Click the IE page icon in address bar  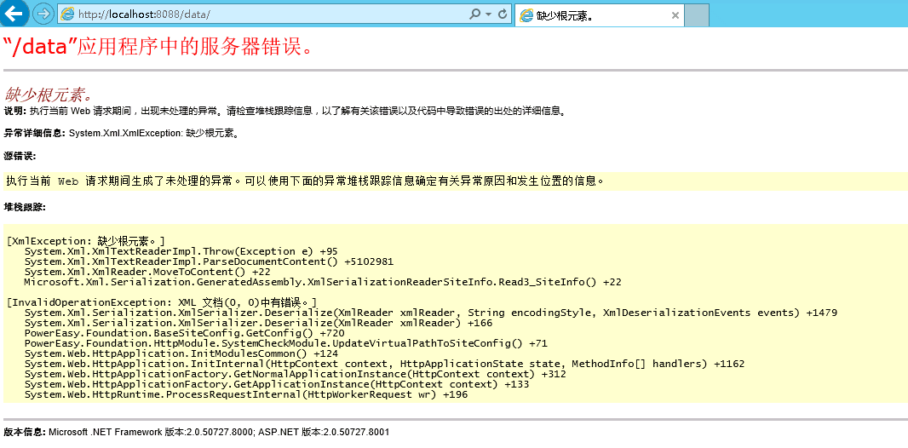click(x=66, y=14)
